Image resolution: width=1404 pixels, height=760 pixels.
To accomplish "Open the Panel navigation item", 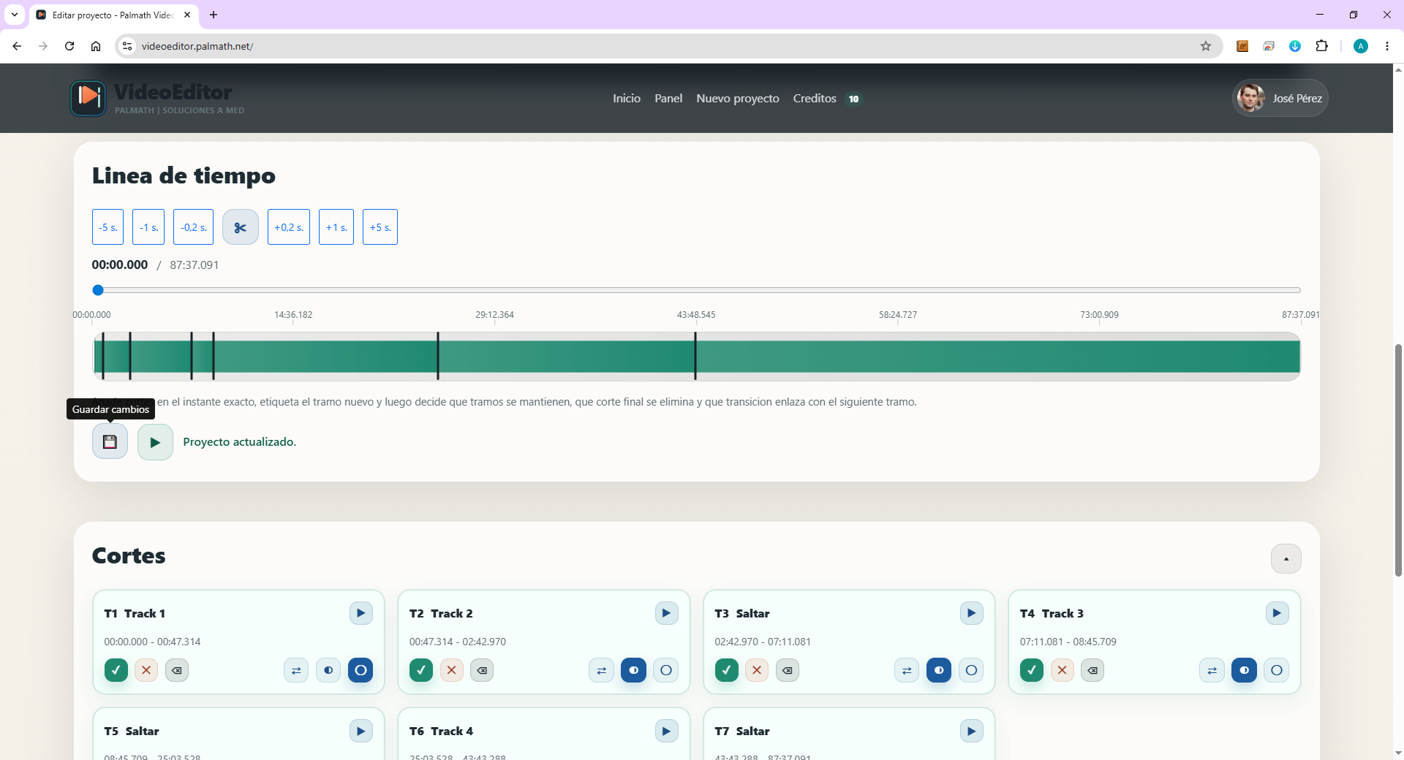I will tap(668, 98).
